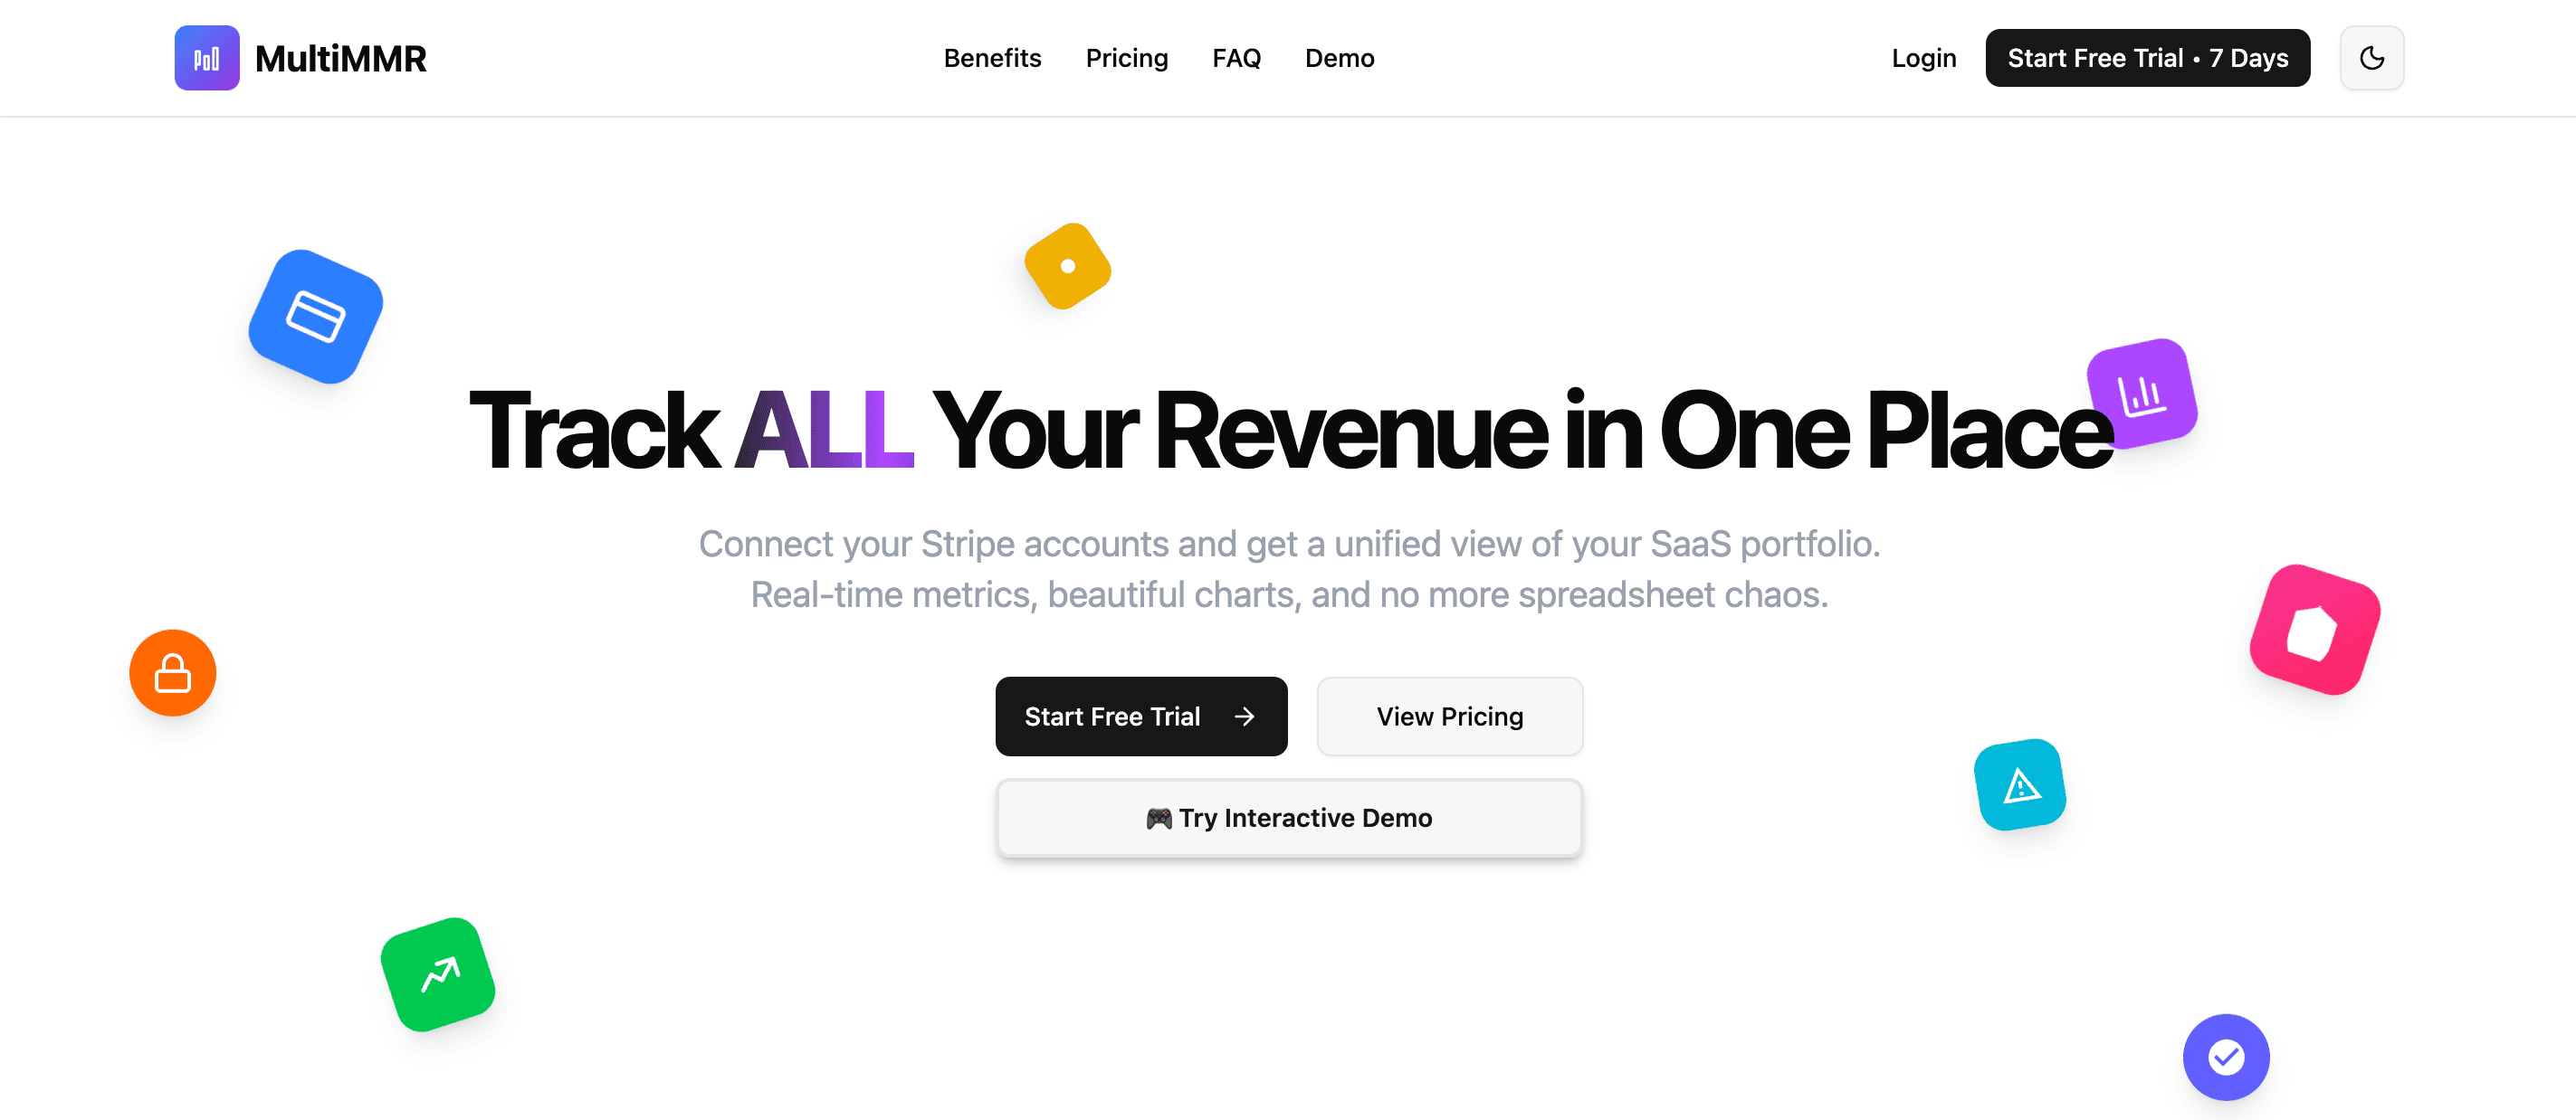The width and height of the screenshot is (2576, 1120).
Task: Go to the Pricing nav link
Action: [1126, 58]
